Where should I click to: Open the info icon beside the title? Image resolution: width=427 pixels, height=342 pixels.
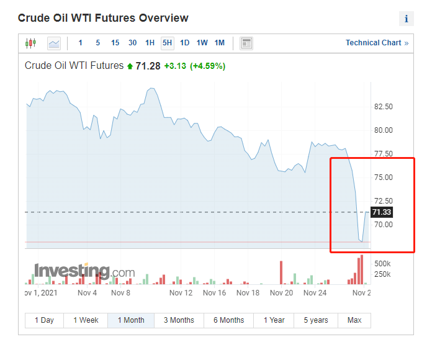(x=407, y=19)
